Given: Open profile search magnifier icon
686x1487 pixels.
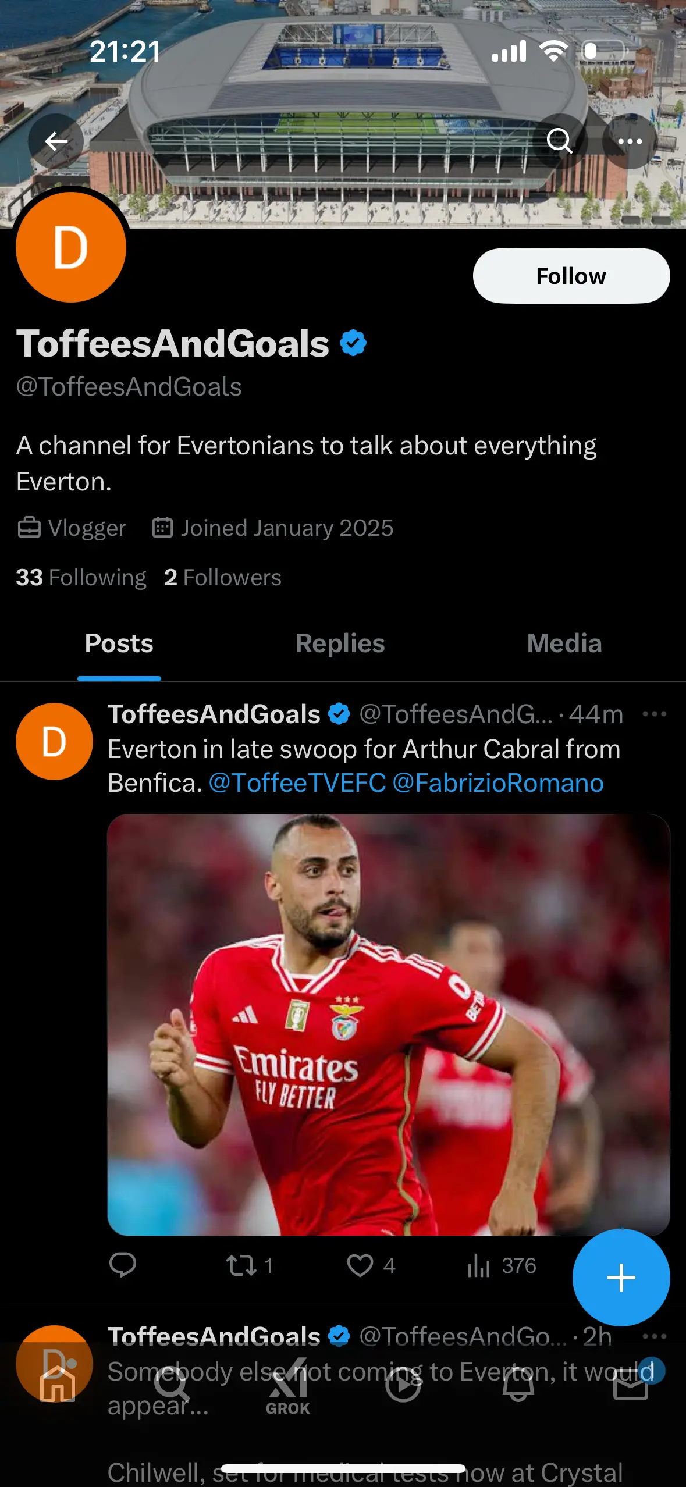Looking at the screenshot, I should tap(559, 141).
